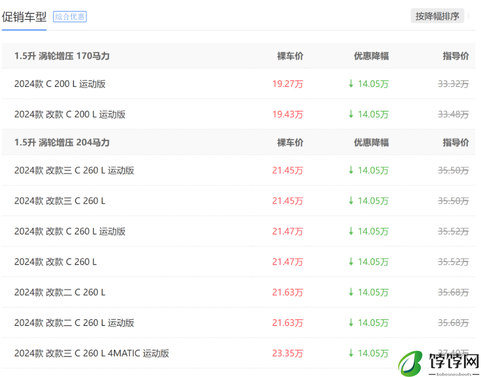Click the 1.5升 涡轮增压 204马力 header

pos(62,142)
